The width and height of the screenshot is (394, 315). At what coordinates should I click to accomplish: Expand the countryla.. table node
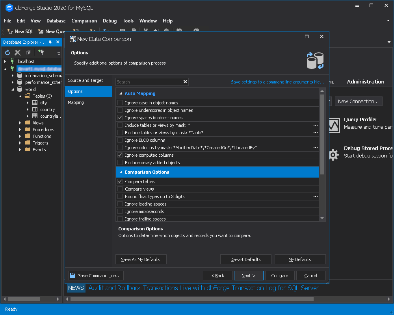pos(28,116)
